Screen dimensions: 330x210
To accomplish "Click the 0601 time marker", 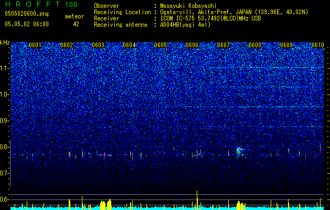I will 35,45.
